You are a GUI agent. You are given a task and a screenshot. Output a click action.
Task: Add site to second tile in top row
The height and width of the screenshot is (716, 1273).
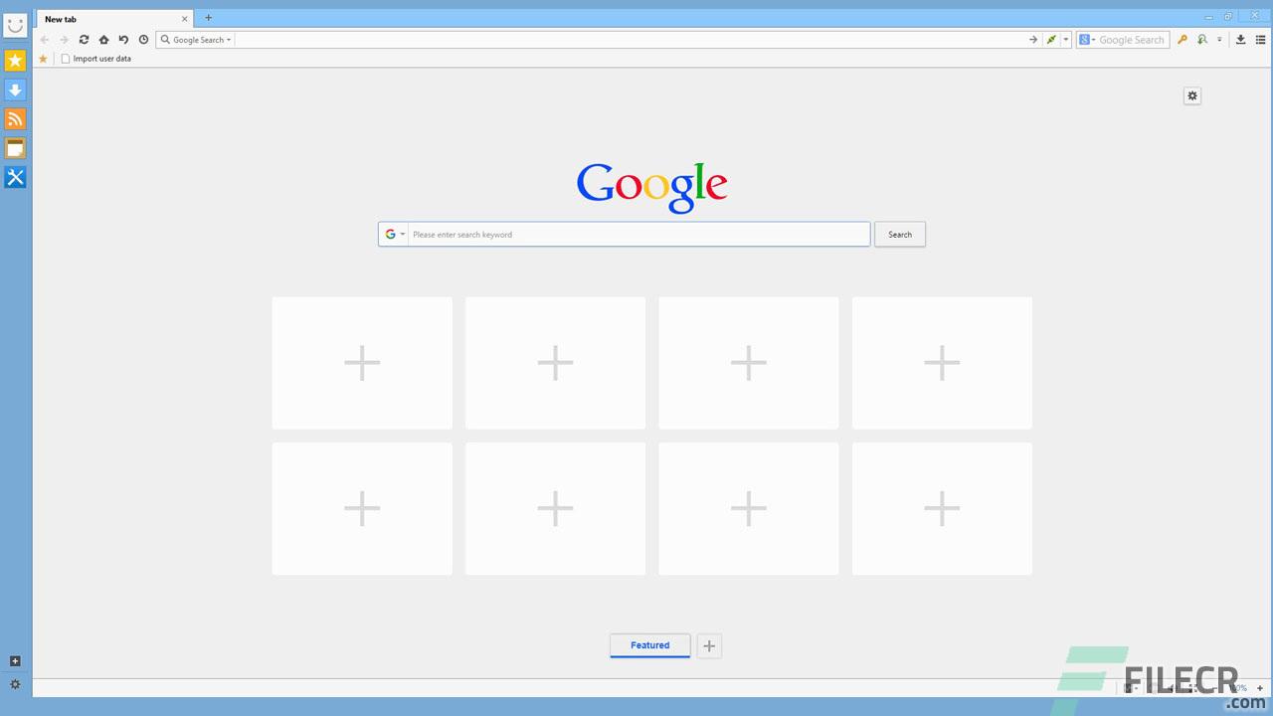pos(555,363)
